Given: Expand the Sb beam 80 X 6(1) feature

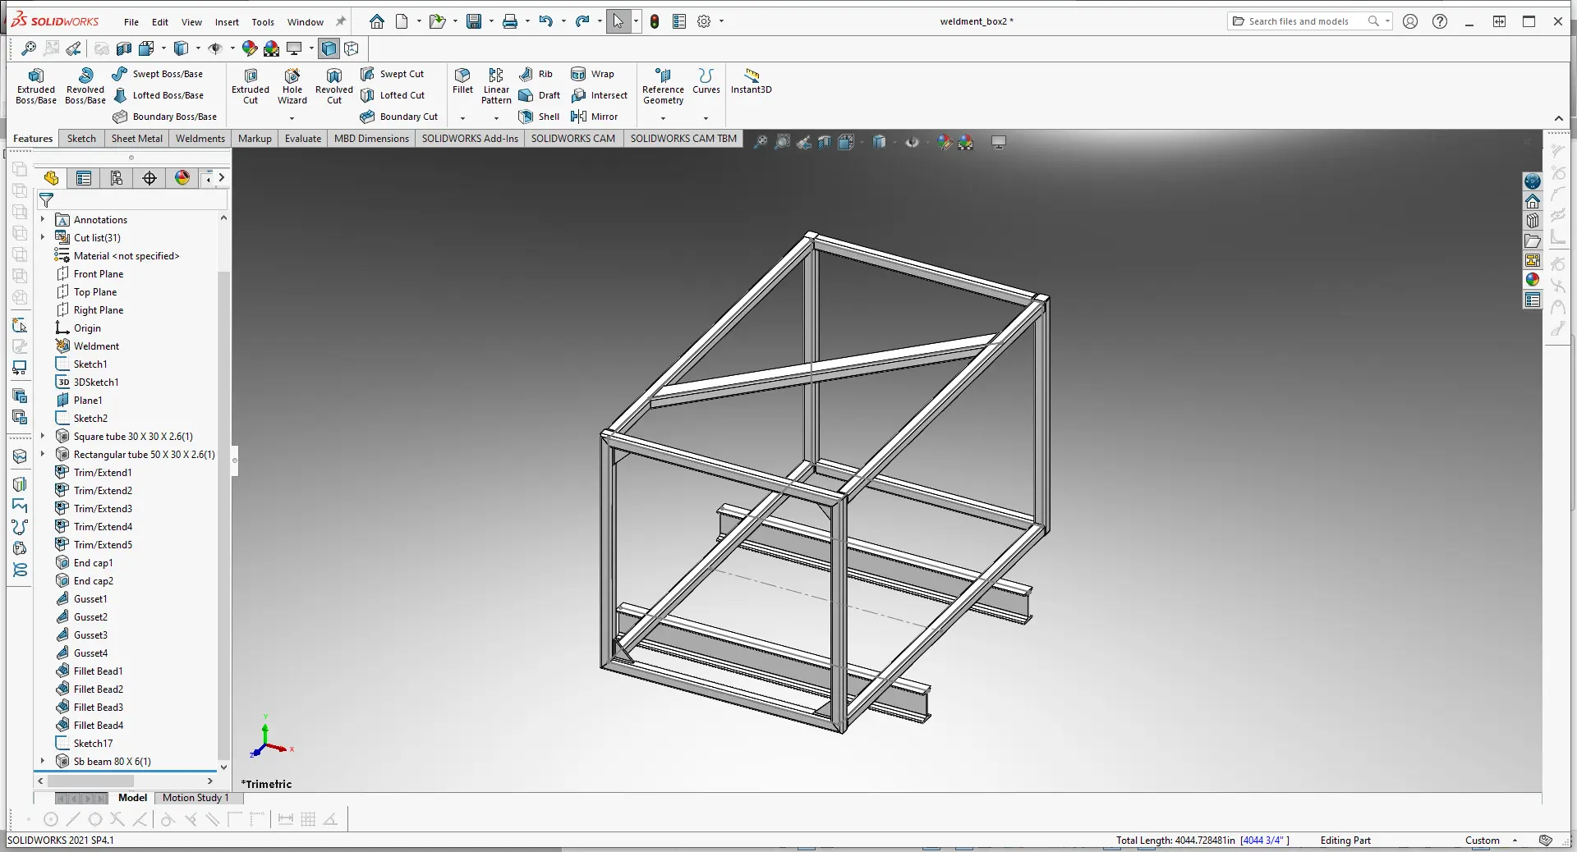Looking at the screenshot, I should 43,762.
